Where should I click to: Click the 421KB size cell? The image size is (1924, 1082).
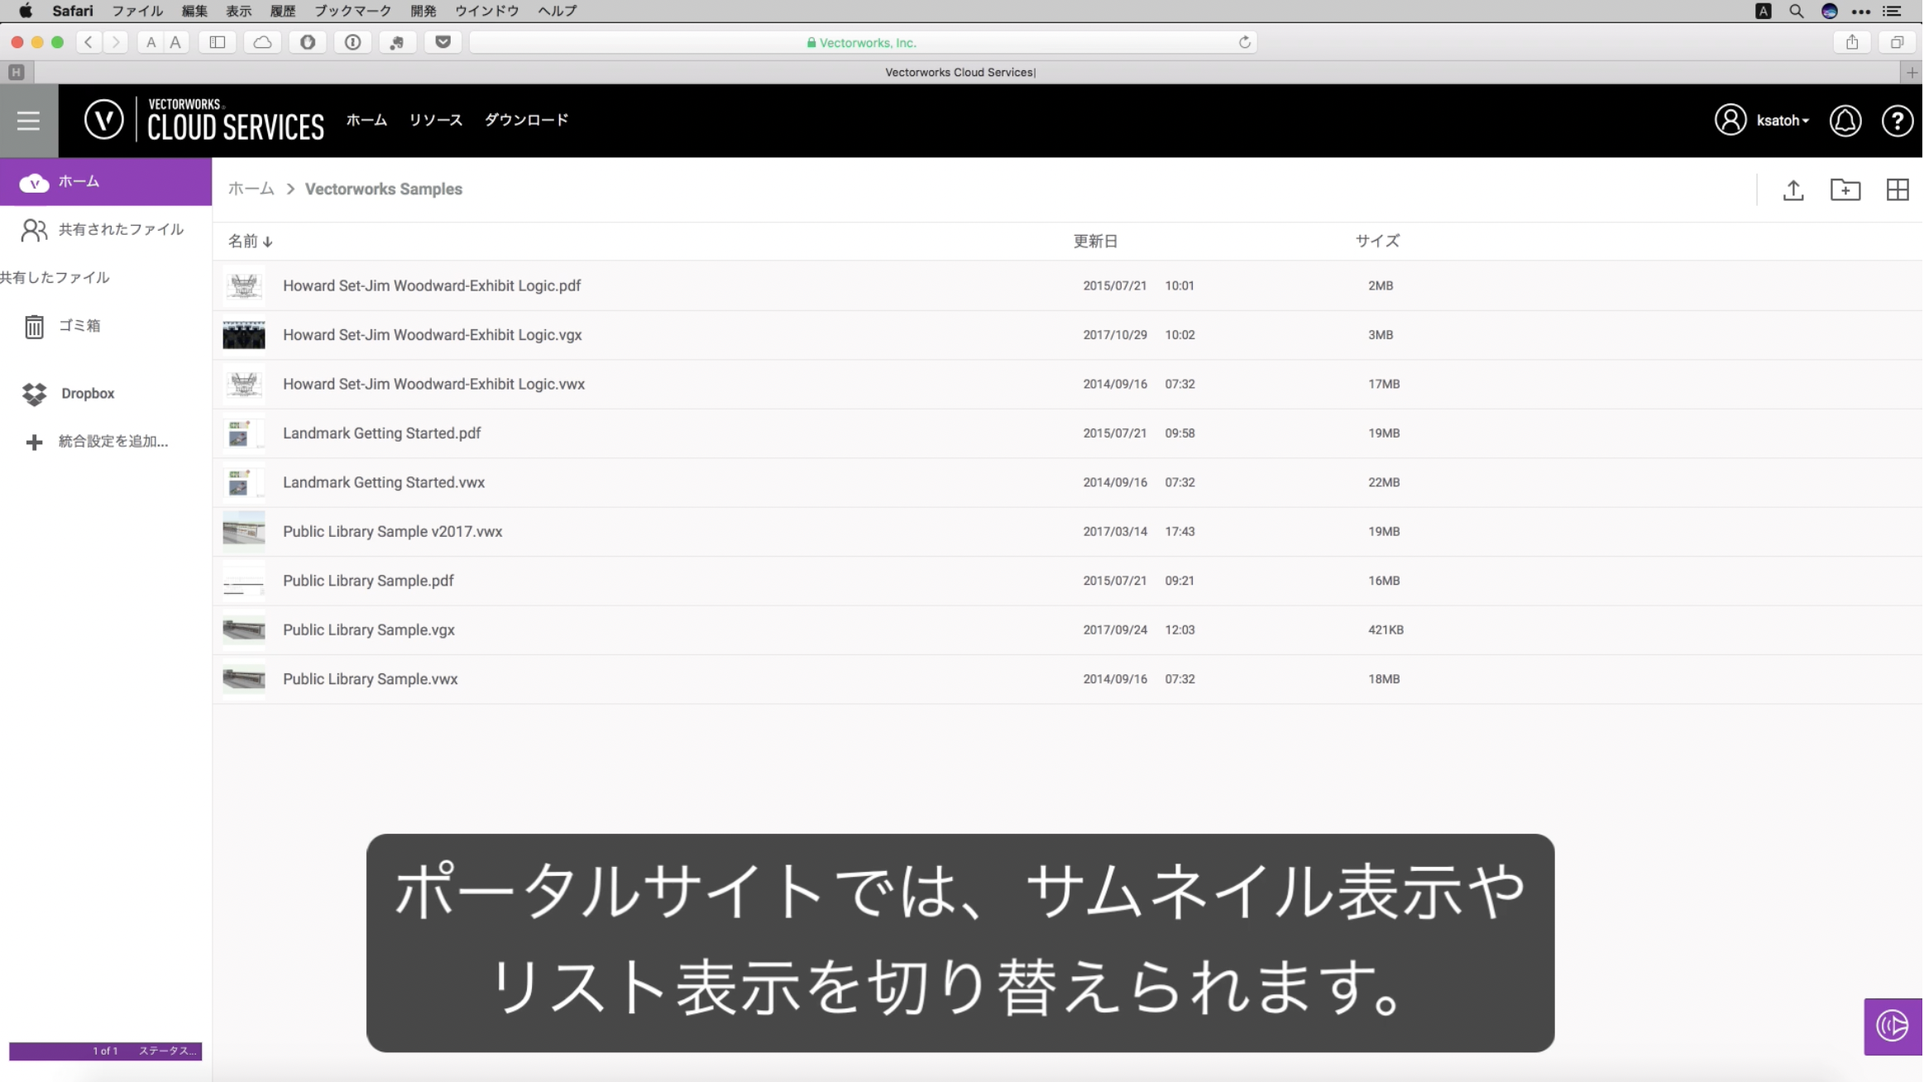(x=1386, y=630)
